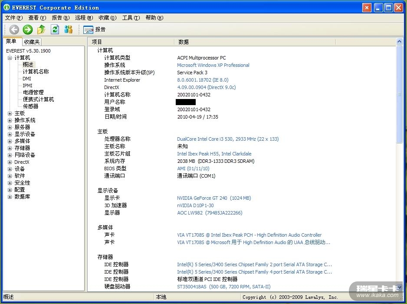This screenshot has width=407, height=304.
Task: Select EVEREST v5.30.1900 root item
Action: 28,51
